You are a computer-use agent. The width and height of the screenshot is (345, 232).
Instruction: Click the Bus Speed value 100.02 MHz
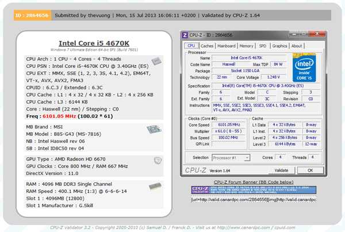click(229, 138)
